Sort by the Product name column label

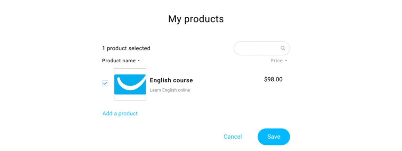(x=119, y=61)
